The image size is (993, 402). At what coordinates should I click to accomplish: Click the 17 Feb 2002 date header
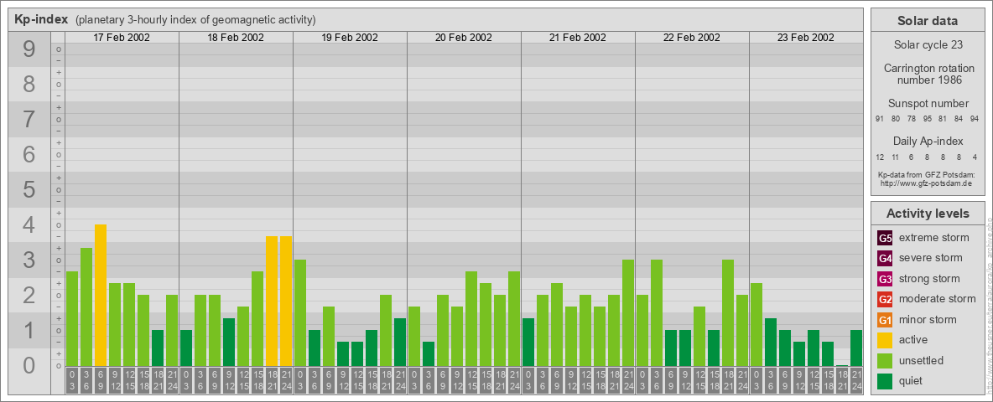(122, 38)
